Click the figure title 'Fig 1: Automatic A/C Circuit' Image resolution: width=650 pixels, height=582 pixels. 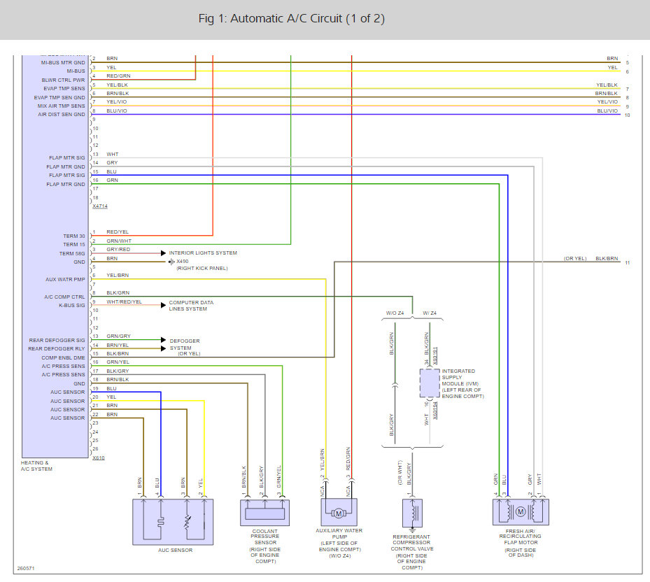(292, 19)
